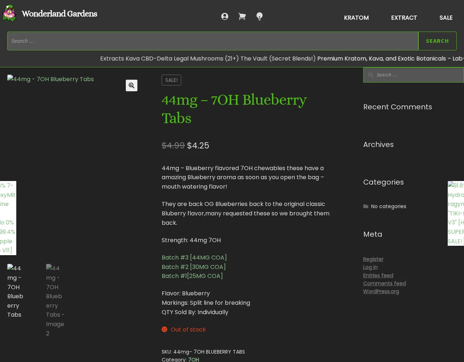Screen dimensions: 464x362
Task: Click Extracts in the scrolling banner
Action: tap(112, 59)
